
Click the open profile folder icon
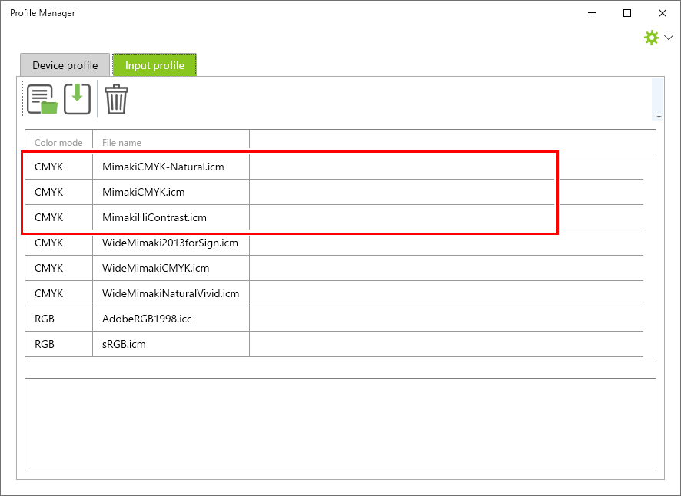42,100
